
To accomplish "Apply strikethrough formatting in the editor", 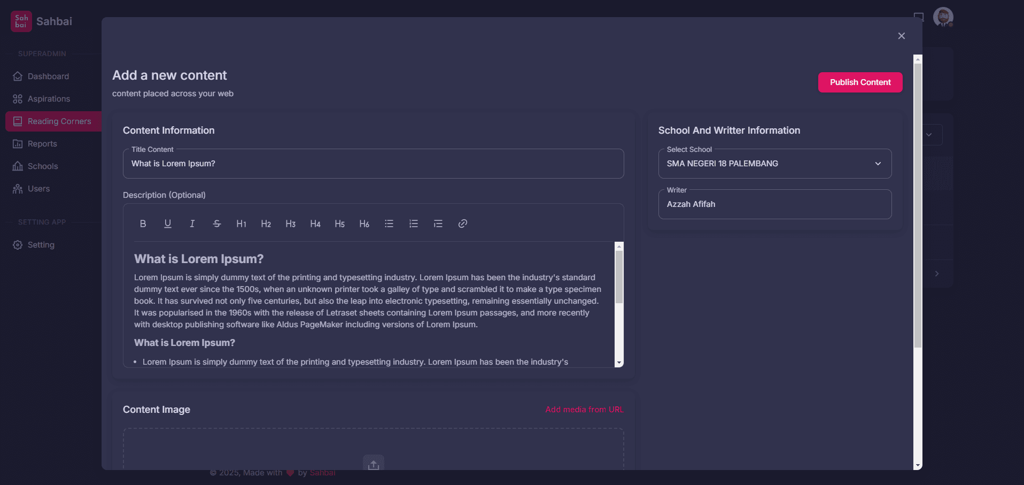I will pos(216,224).
